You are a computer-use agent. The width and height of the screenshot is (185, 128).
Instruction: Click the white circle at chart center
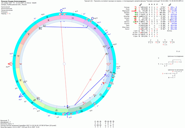point(64,64)
